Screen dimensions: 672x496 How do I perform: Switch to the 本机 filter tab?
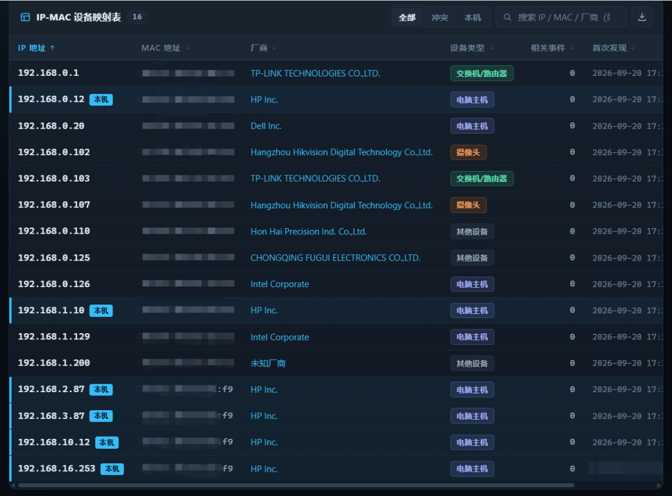click(473, 17)
